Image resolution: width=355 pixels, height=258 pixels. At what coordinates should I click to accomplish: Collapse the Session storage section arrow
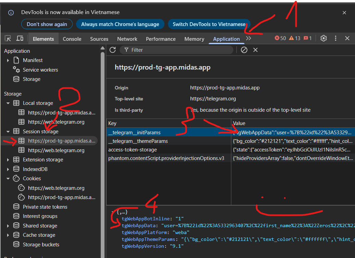coord(8,132)
